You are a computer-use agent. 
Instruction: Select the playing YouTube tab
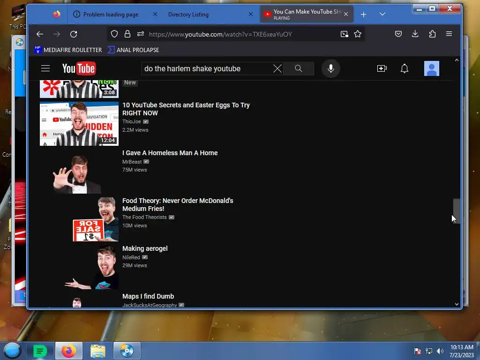click(307, 15)
